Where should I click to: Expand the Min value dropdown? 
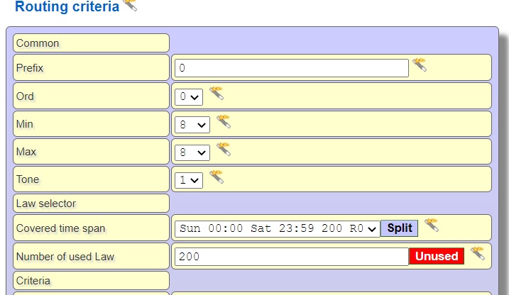[x=192, y=124]
